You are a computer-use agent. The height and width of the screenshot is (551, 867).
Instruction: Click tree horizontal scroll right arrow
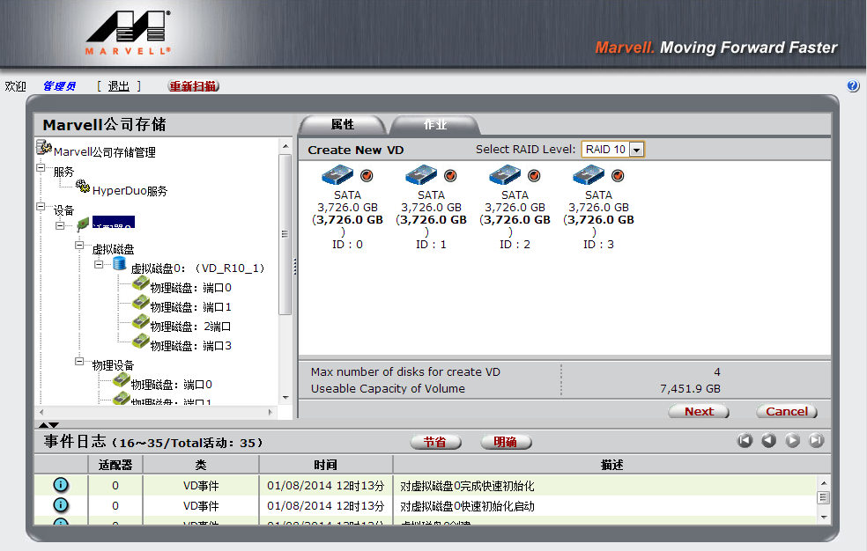point(270,412)
